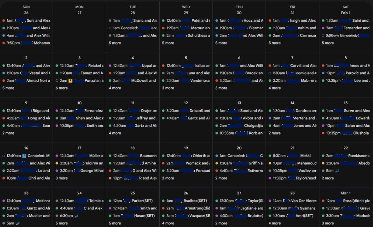Expand '6 more' under Monday the 3rd
373x227 pixels.
point(61,88)
